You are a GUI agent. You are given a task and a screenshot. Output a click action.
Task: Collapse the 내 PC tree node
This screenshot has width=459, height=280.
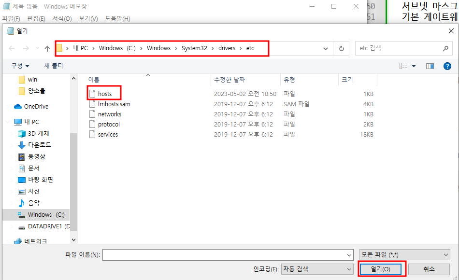pos(8,122)
